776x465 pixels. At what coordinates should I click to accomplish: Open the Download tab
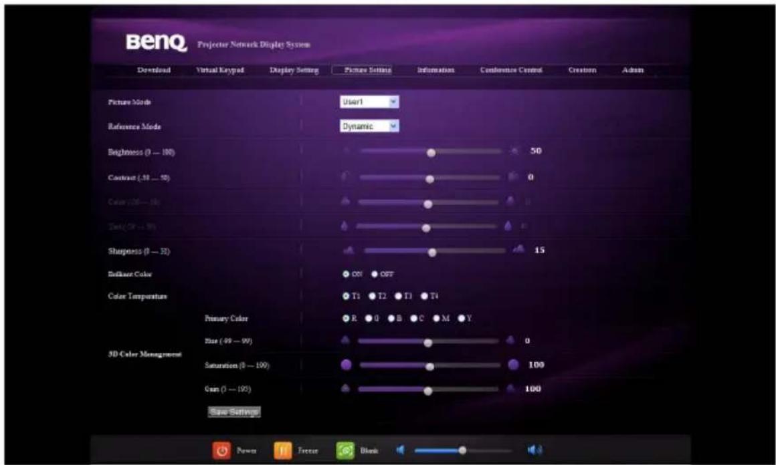tap(154, 70)
